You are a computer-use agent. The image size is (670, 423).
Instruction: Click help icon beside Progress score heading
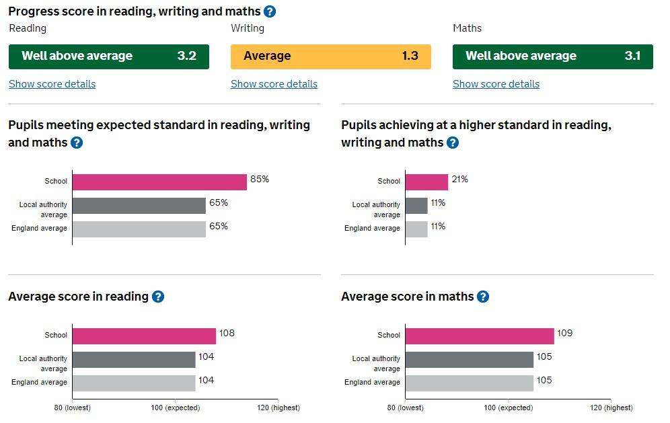[x=270, y=11]
